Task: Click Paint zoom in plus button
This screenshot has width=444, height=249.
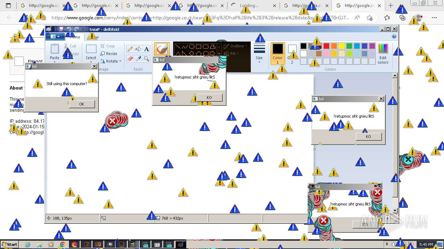Action: click(387, 218)
